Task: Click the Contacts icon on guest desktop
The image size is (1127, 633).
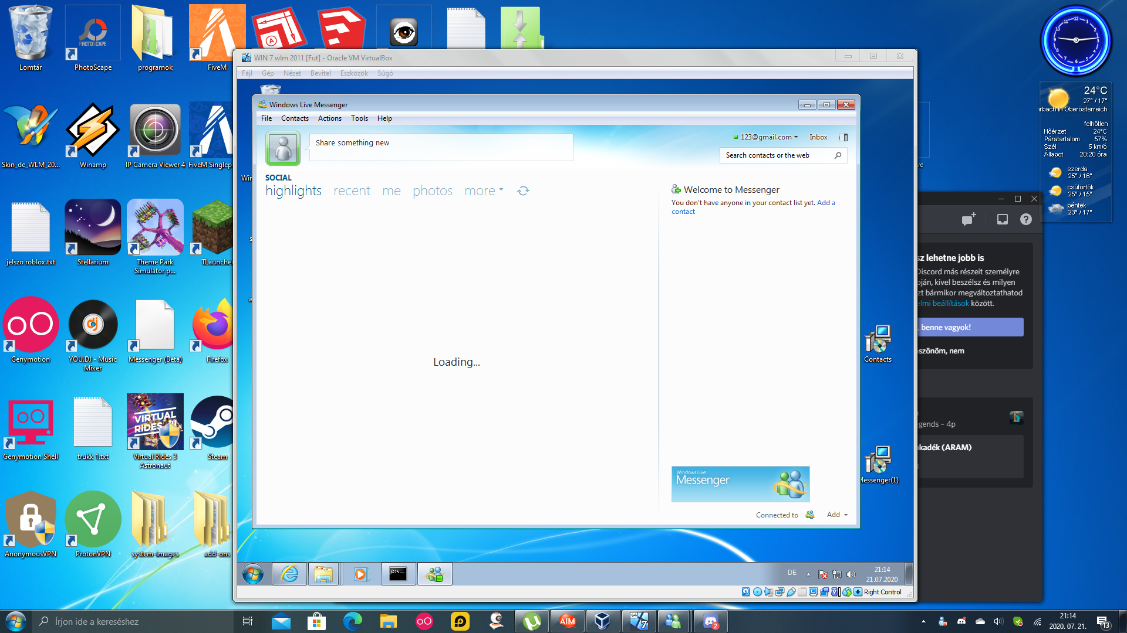Action: (878, 345)
